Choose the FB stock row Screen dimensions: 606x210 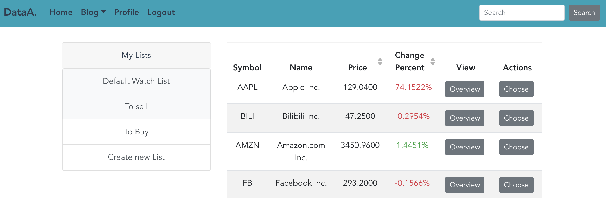point(516,185)
